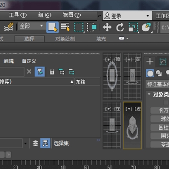Create a 圆环 torus primitive
The width and height of the screenshot is (169, 169).
click(x=160, y=136)
